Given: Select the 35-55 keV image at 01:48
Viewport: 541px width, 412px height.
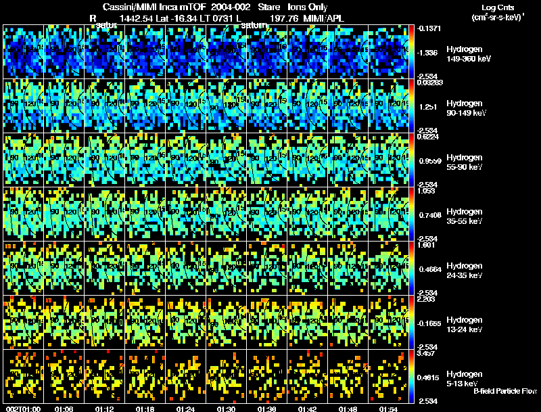Looking at the screenshot, I should (x=348, y=214).
